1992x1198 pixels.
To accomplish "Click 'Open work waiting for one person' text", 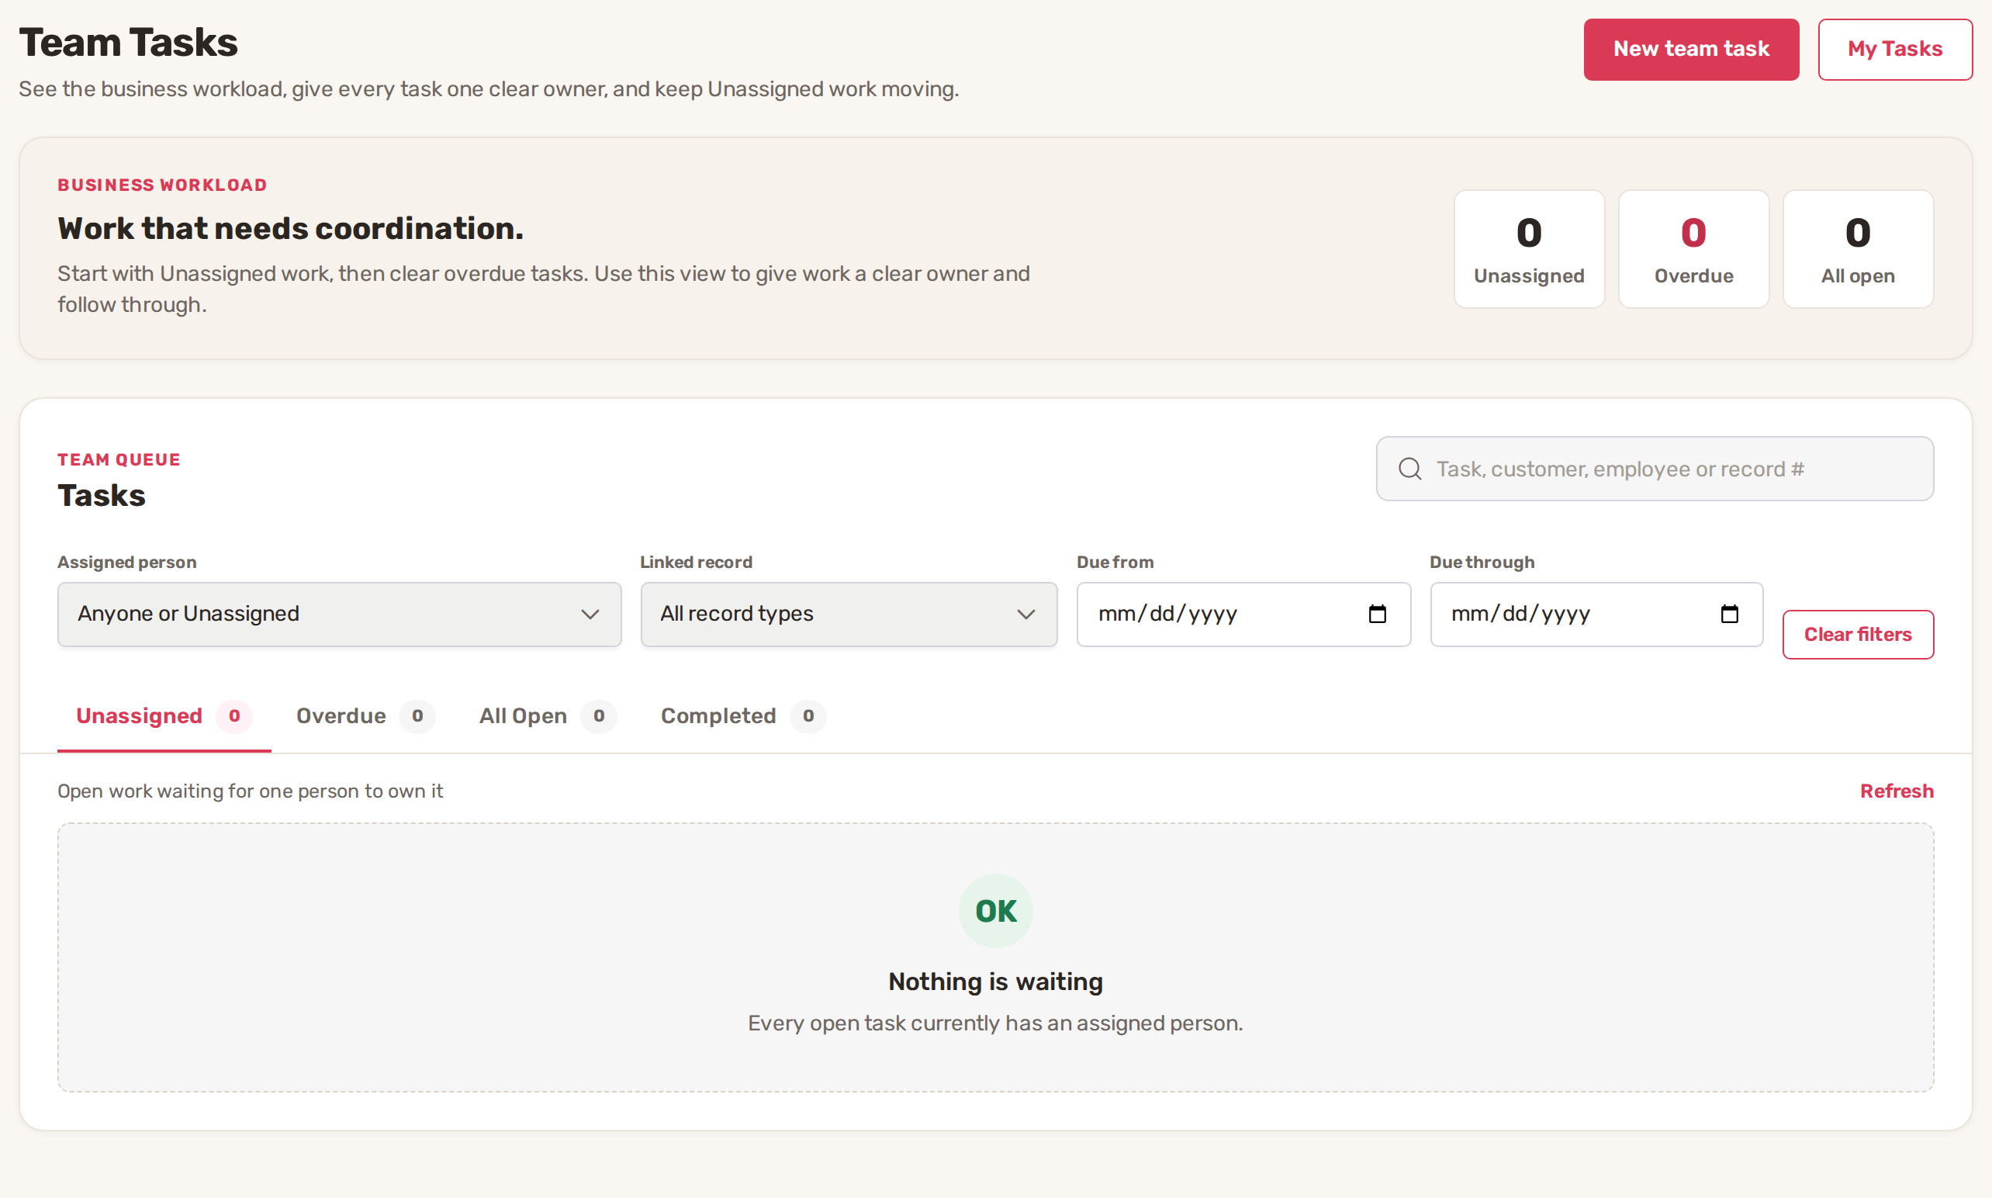I will click(250, 791).
